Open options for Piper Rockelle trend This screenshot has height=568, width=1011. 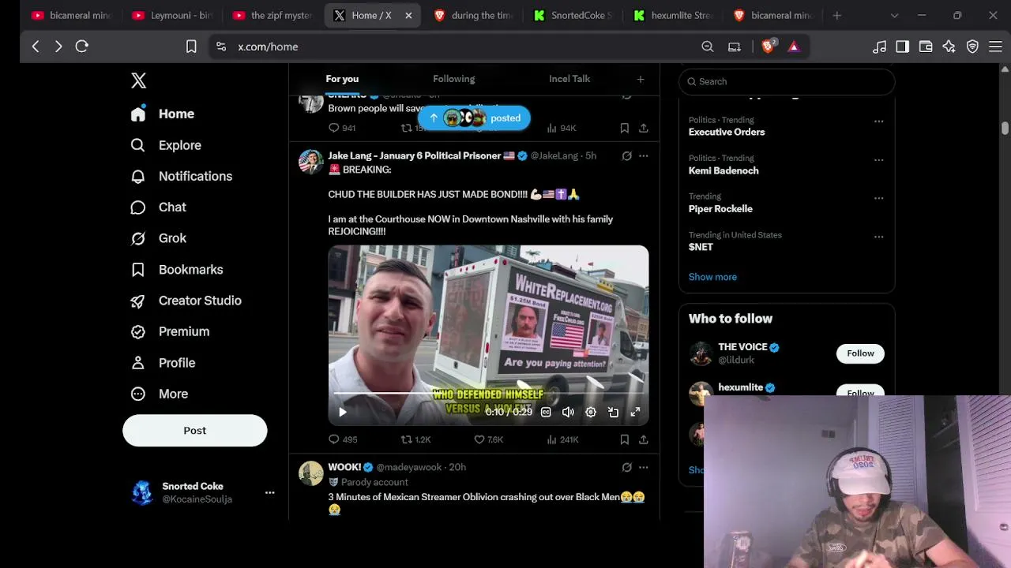point(878,198)
